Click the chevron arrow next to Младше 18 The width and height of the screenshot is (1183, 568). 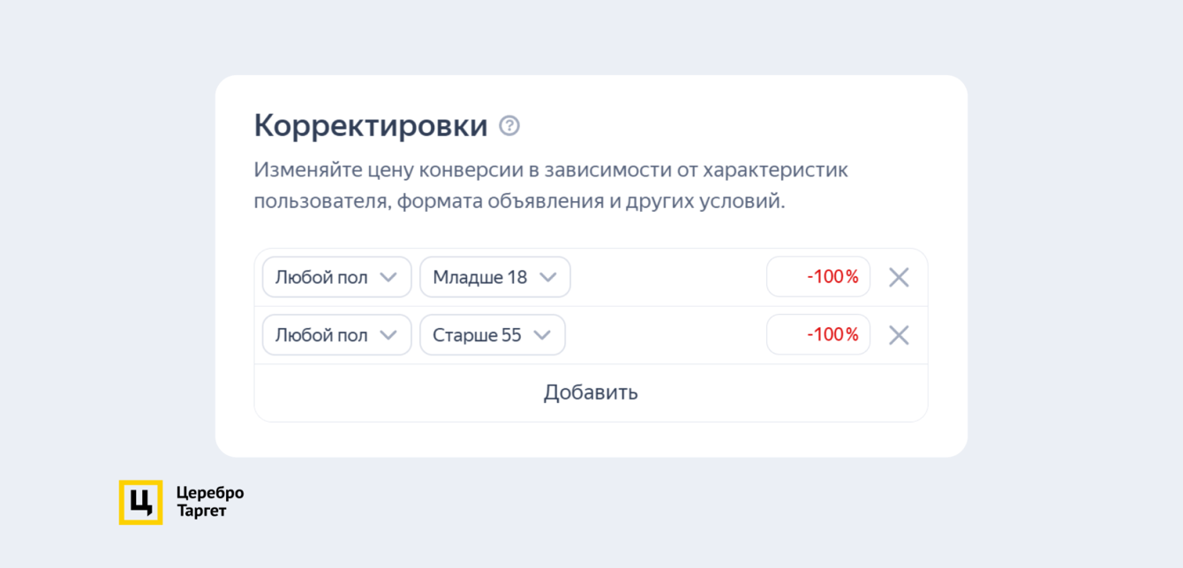point(547,277)
